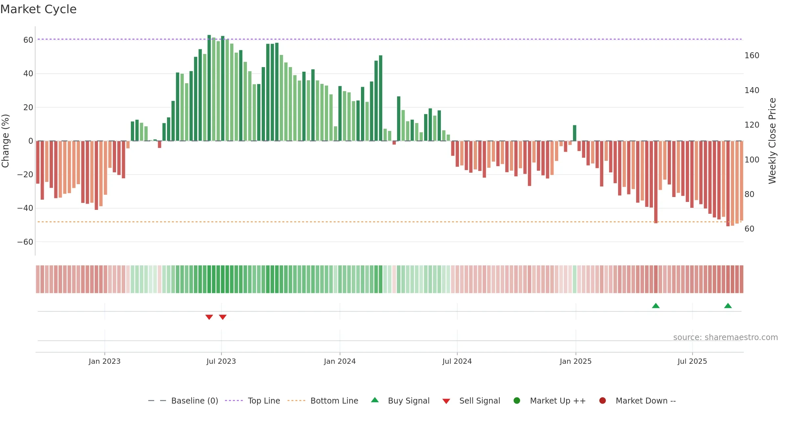Click the tallest green bar at the top line
This screenshot has height=444, width=789.
tap(209, 88)
